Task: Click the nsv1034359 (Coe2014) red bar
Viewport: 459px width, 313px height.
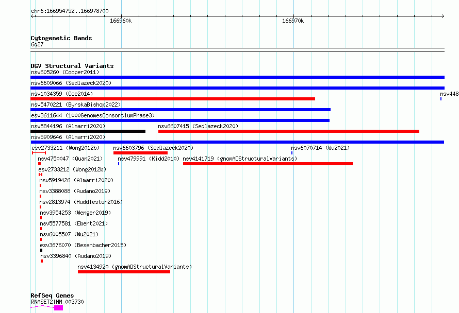Action: pyautogui.click(x=173, y=99)
